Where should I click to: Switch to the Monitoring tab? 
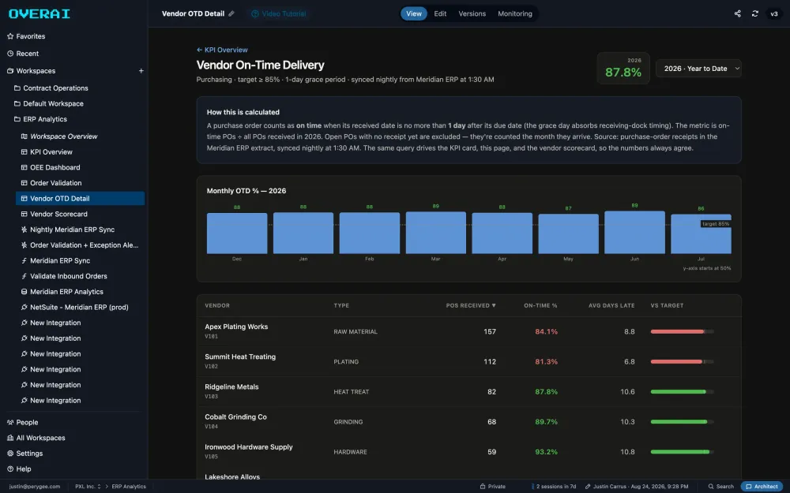pos(515,13)
